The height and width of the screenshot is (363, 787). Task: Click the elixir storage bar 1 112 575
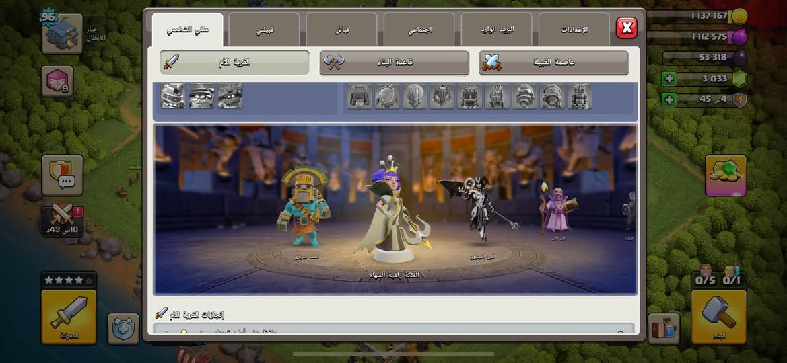(x=689, y=36)
